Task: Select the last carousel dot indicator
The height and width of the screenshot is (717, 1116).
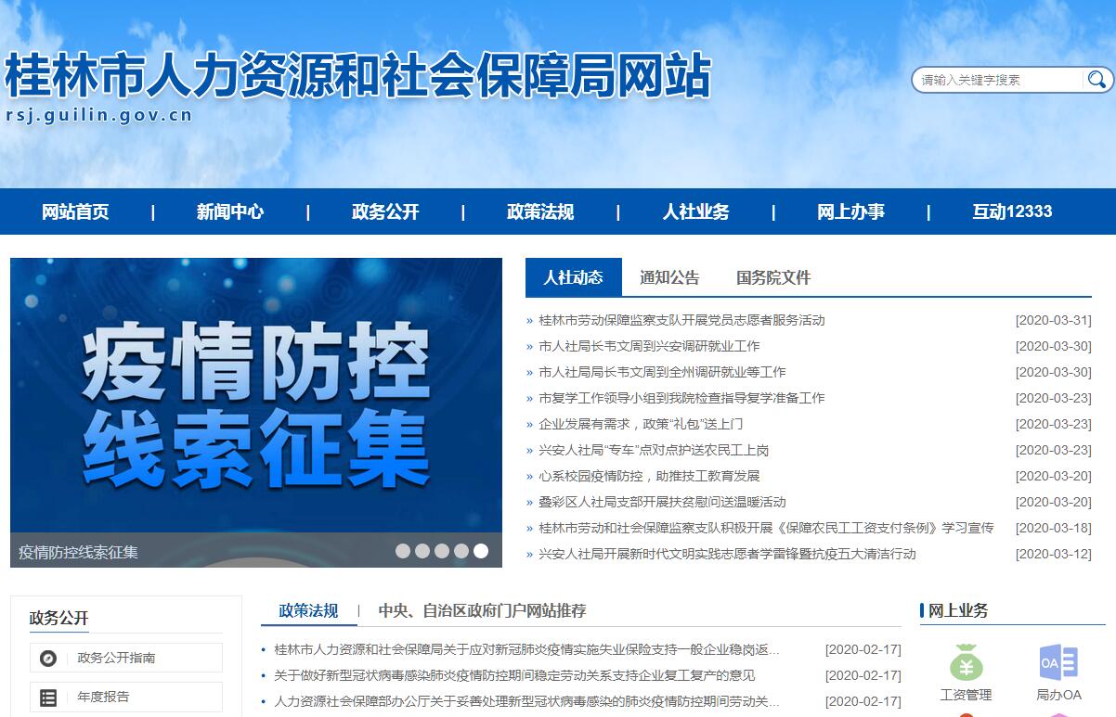Action: point(481,551)
